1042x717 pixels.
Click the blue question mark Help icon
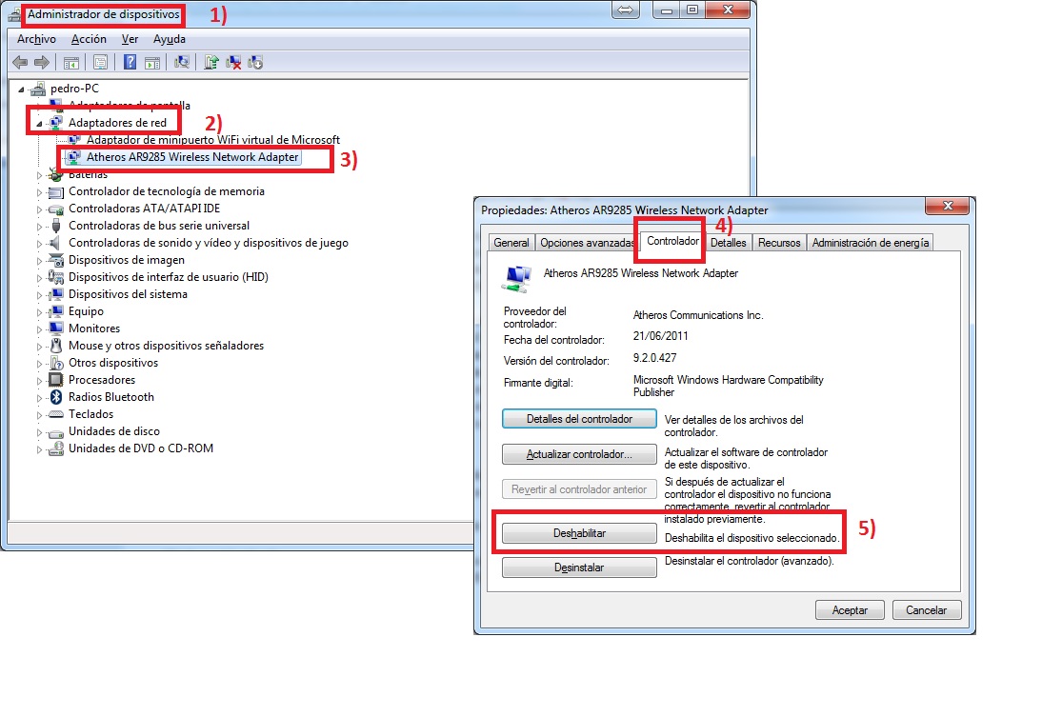[130, 63]
